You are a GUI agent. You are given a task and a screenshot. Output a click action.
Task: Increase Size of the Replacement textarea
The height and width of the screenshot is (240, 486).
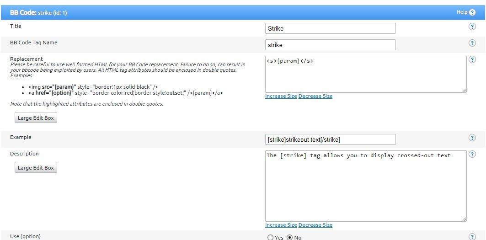click(281, 96)
